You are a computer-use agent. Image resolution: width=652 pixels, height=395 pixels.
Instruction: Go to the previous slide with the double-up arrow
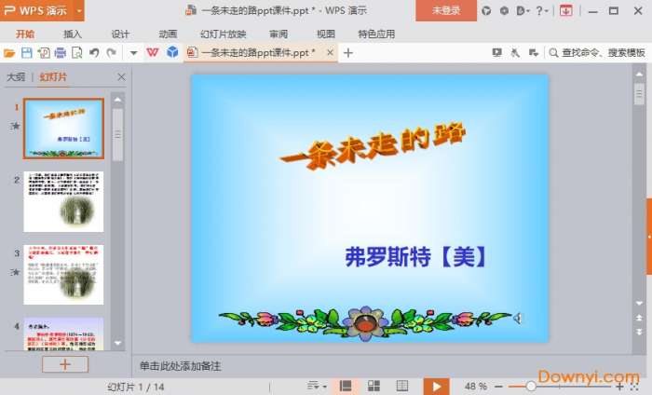pos(639,318)
